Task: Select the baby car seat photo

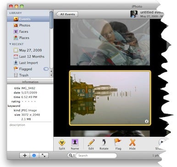Action: pyautogui.click(x=110, y=42)
